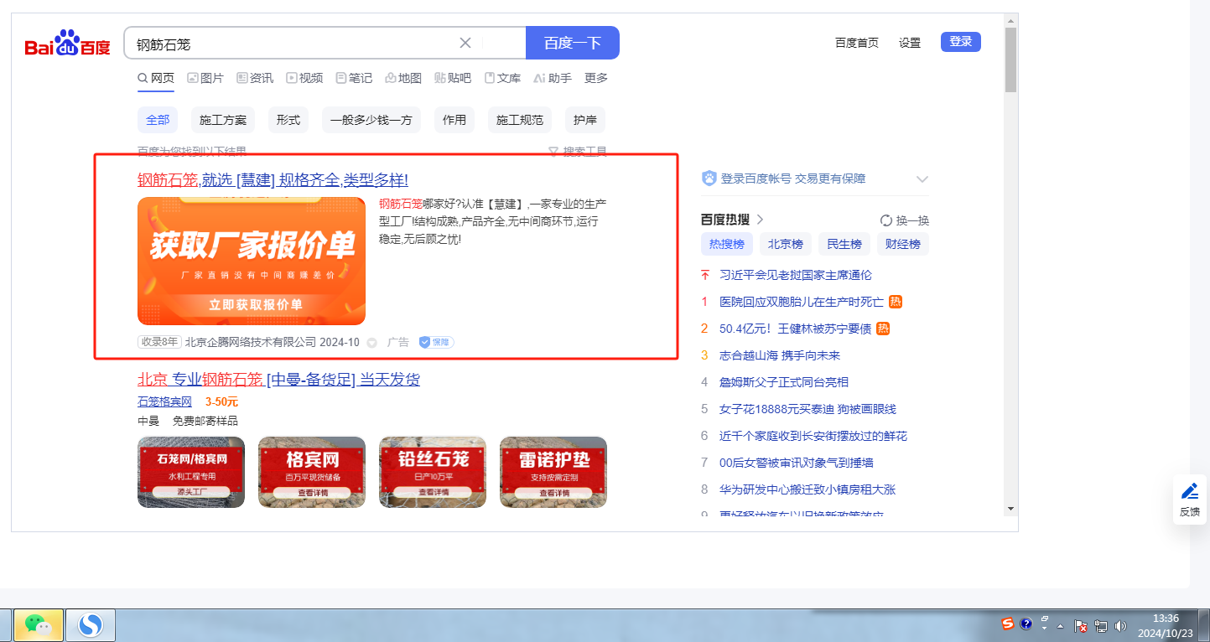Switch to the 图片 tab
Viewport: 1210px width, 642px height.
click(205, 78)
